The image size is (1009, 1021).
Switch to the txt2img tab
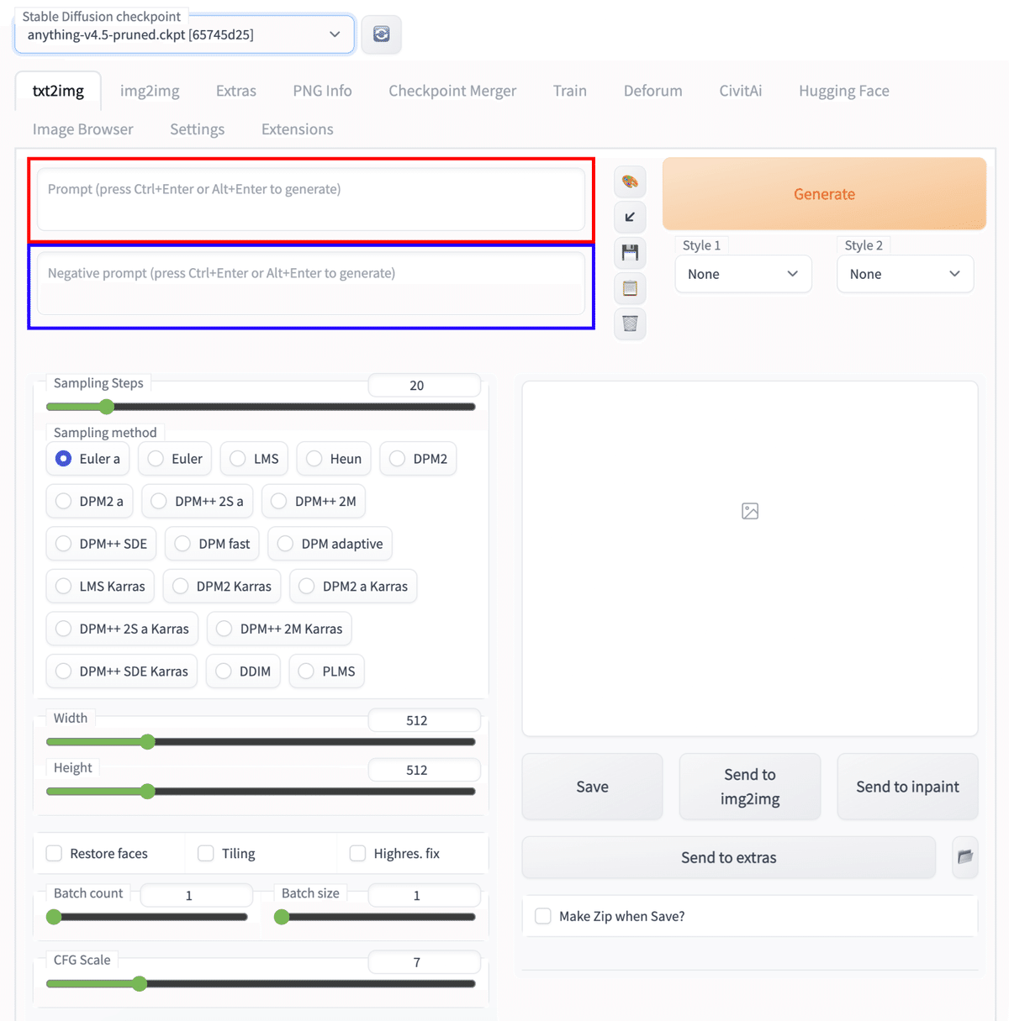(x=58, y=91)
